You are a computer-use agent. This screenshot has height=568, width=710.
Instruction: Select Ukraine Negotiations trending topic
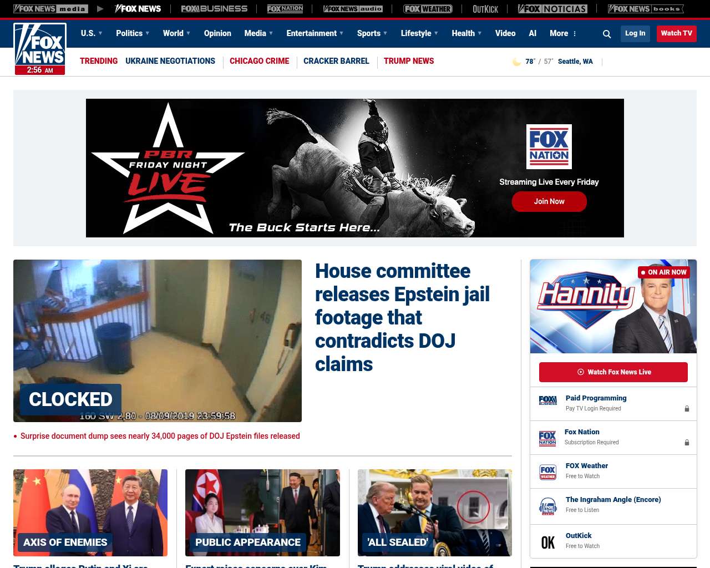(x=170, y=61)
